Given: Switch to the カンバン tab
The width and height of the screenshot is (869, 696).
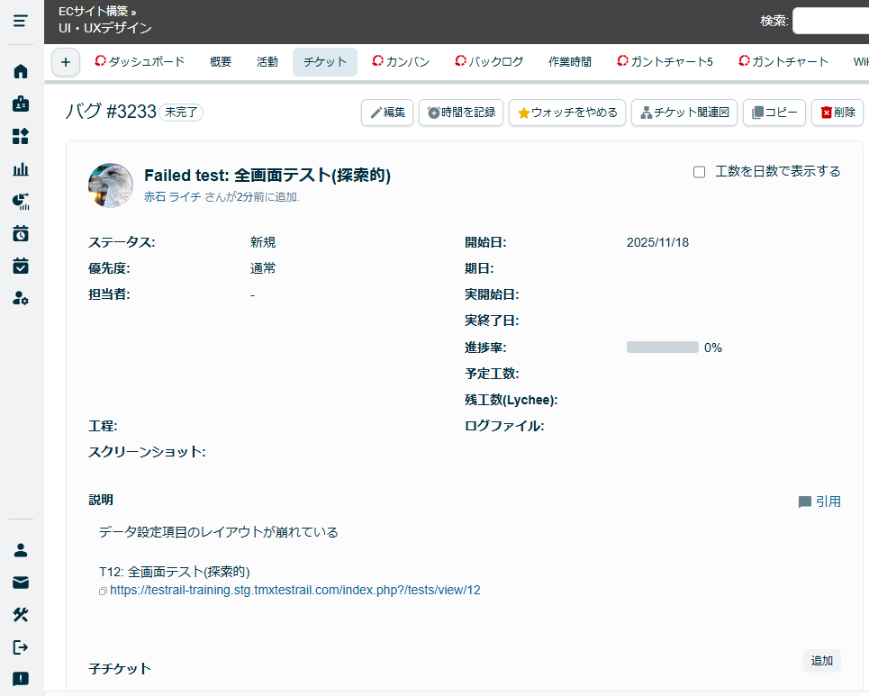Looking at the screenshot, I should [x=401, y=62].
